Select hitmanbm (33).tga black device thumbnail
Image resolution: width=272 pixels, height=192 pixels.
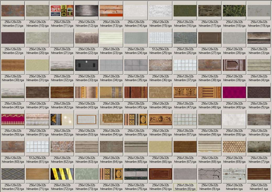click(x=87, y=65)
